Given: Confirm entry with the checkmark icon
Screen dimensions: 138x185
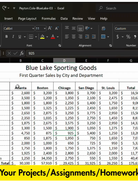Looking at the screenshot, I should pos(15,53).
